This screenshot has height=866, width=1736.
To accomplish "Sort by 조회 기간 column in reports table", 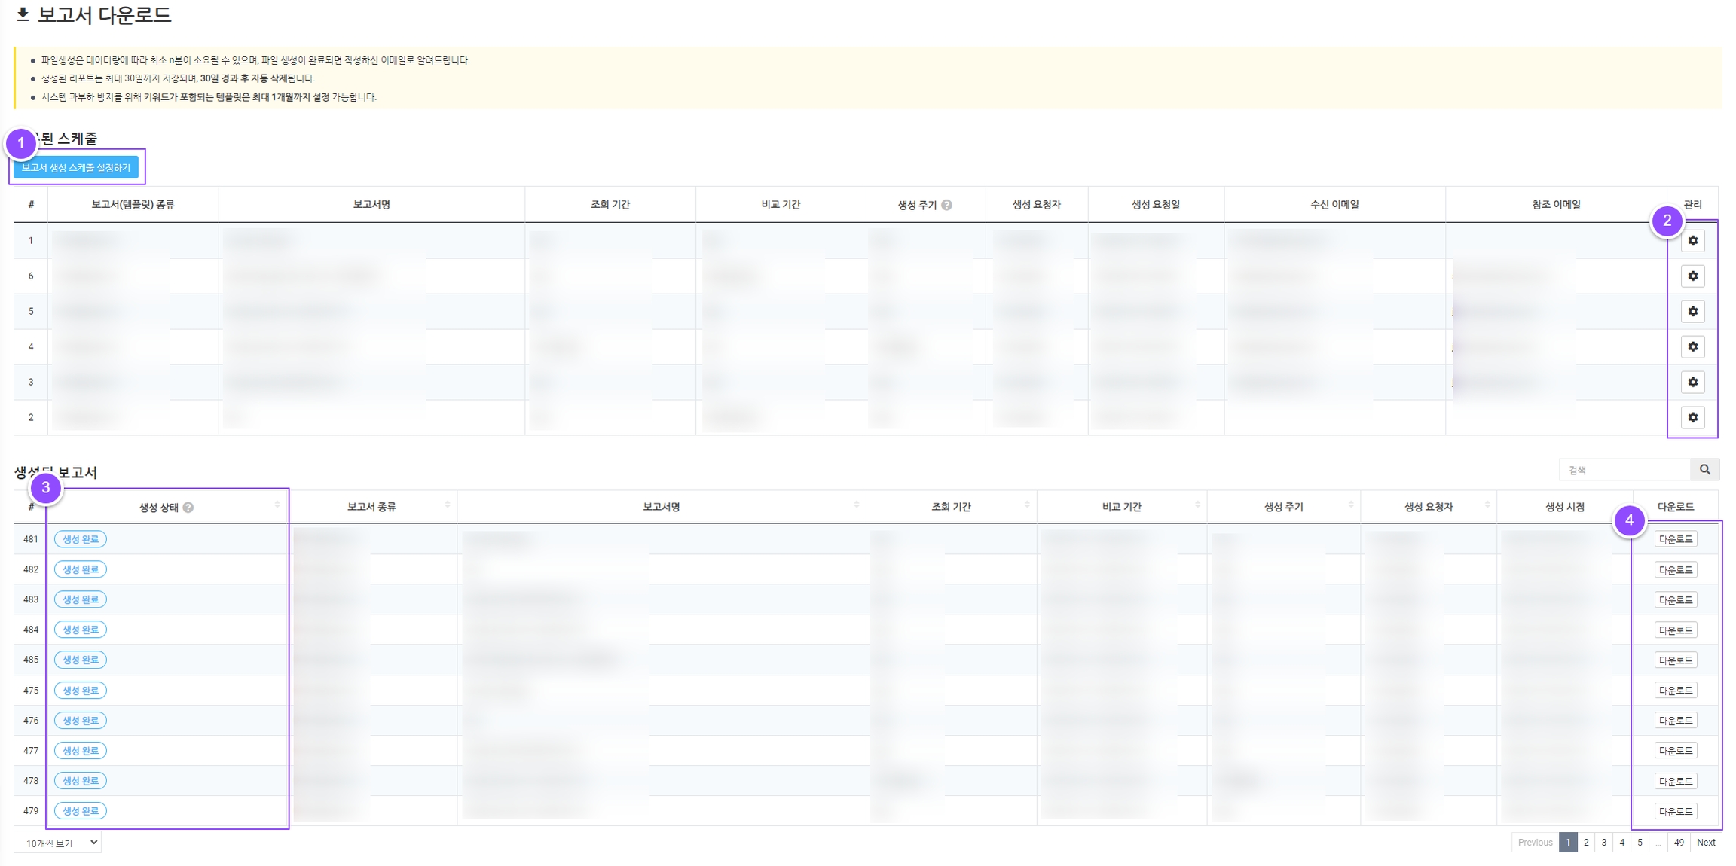I will click(951, 507).
